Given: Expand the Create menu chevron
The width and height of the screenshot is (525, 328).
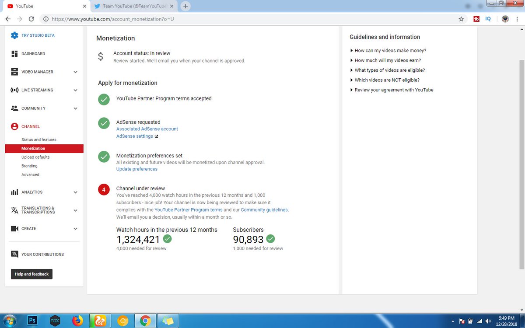Looking at the screenshot, I should pyautogui.click(x=75, y=229).
